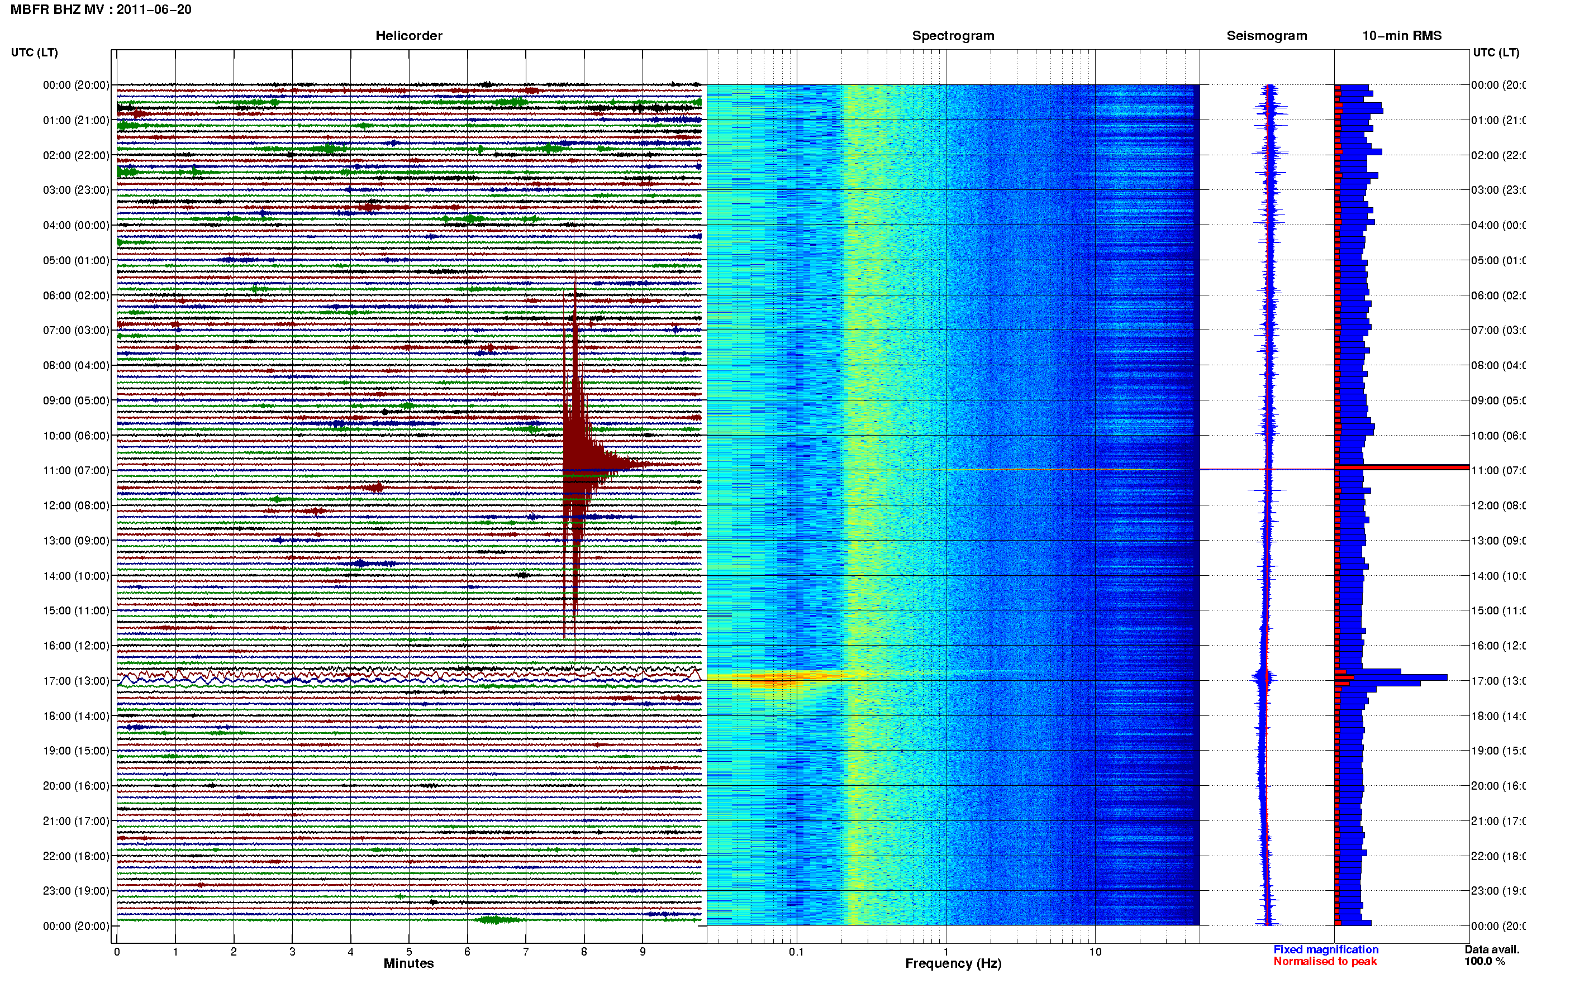Click the left time label '01:00 (21:00)'

pyautogui.click(x=76, y=120)
